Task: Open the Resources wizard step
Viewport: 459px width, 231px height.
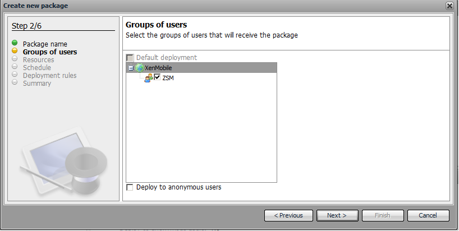Action: (38, 59)
